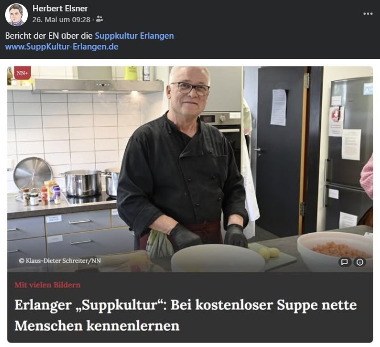Viewport: 380px width, 347px height.
Task: Click the spice jars on the counter
Action: (x=41, y=193)
